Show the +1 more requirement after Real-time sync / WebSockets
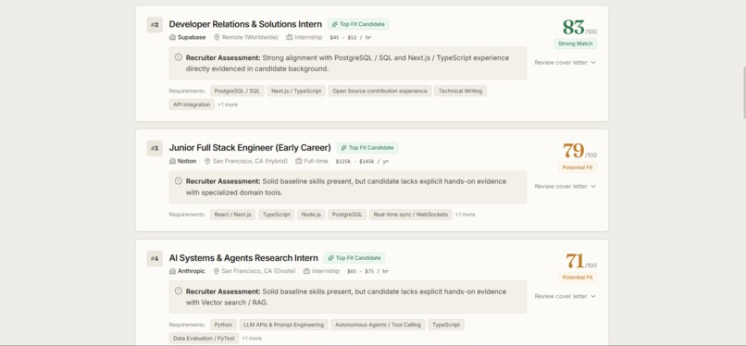Image resolution: width=746 pixels, height=346 pixels. coord(465,215)
